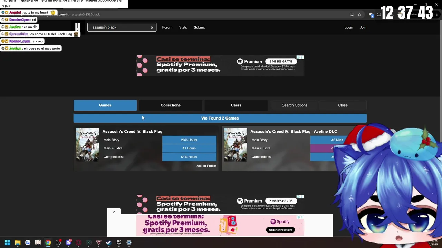
Task: Click the 41 Hours Main + Extra bar
Action: click(189, 148)
